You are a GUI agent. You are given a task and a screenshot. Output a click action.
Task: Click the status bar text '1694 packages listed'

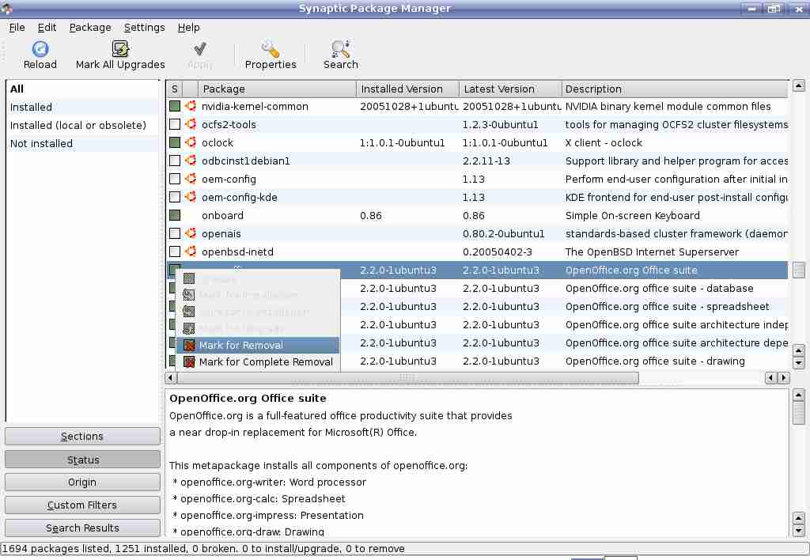[56, 548]
